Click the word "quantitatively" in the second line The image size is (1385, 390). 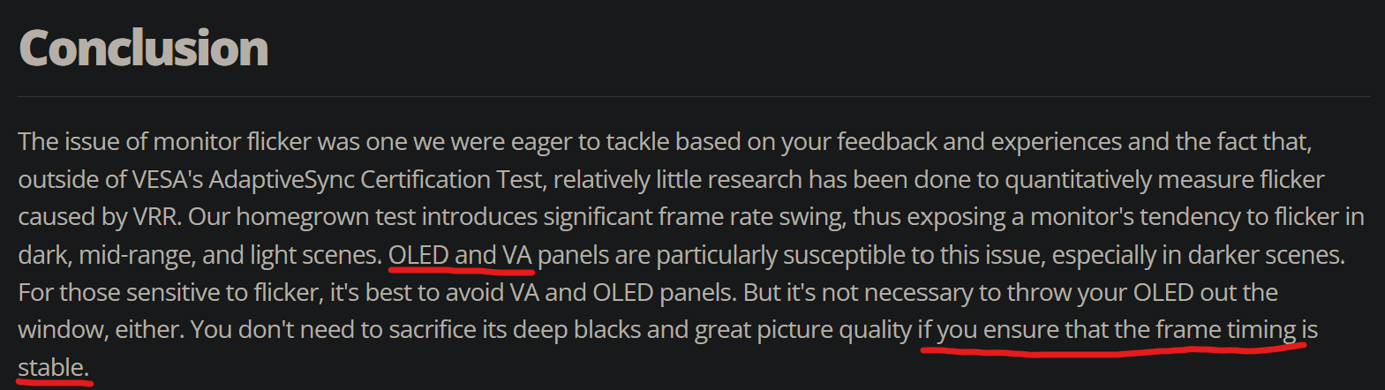(x=1078, y=180)
